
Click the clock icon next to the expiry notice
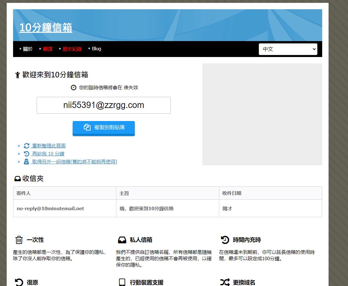[x=74, y=88]
